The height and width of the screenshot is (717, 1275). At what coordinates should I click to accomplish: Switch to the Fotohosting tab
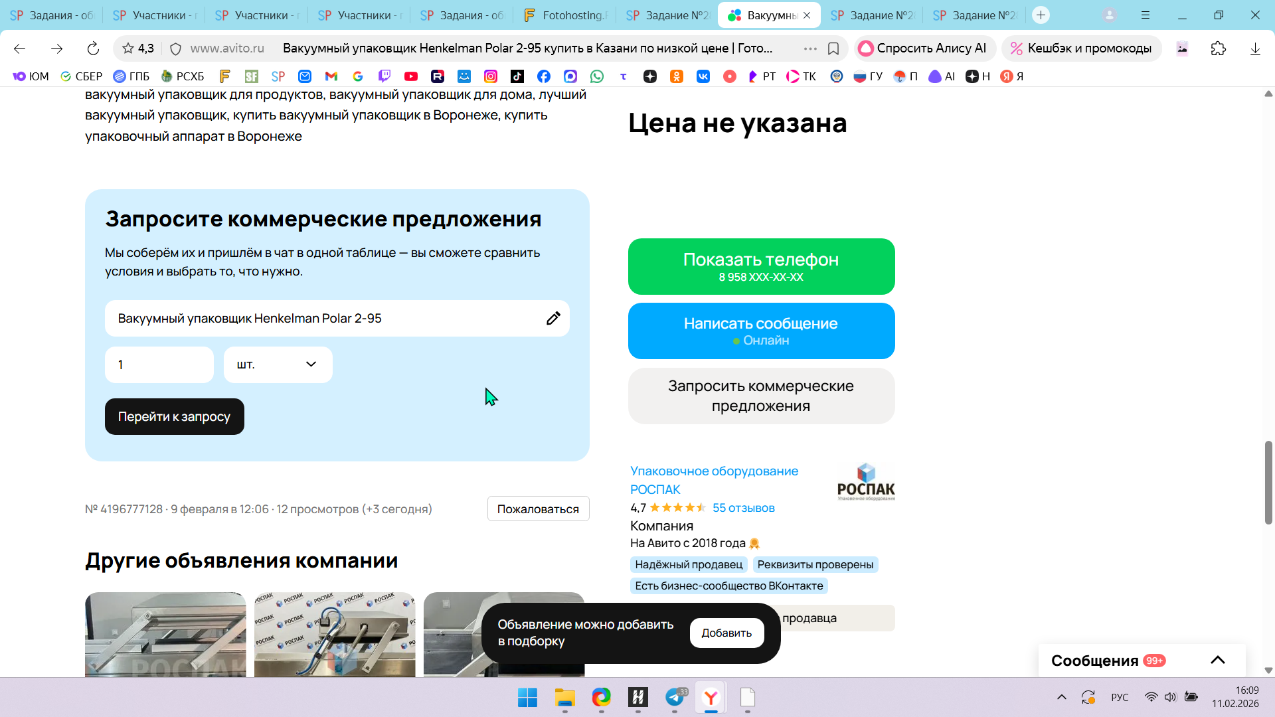coord(564,15)
